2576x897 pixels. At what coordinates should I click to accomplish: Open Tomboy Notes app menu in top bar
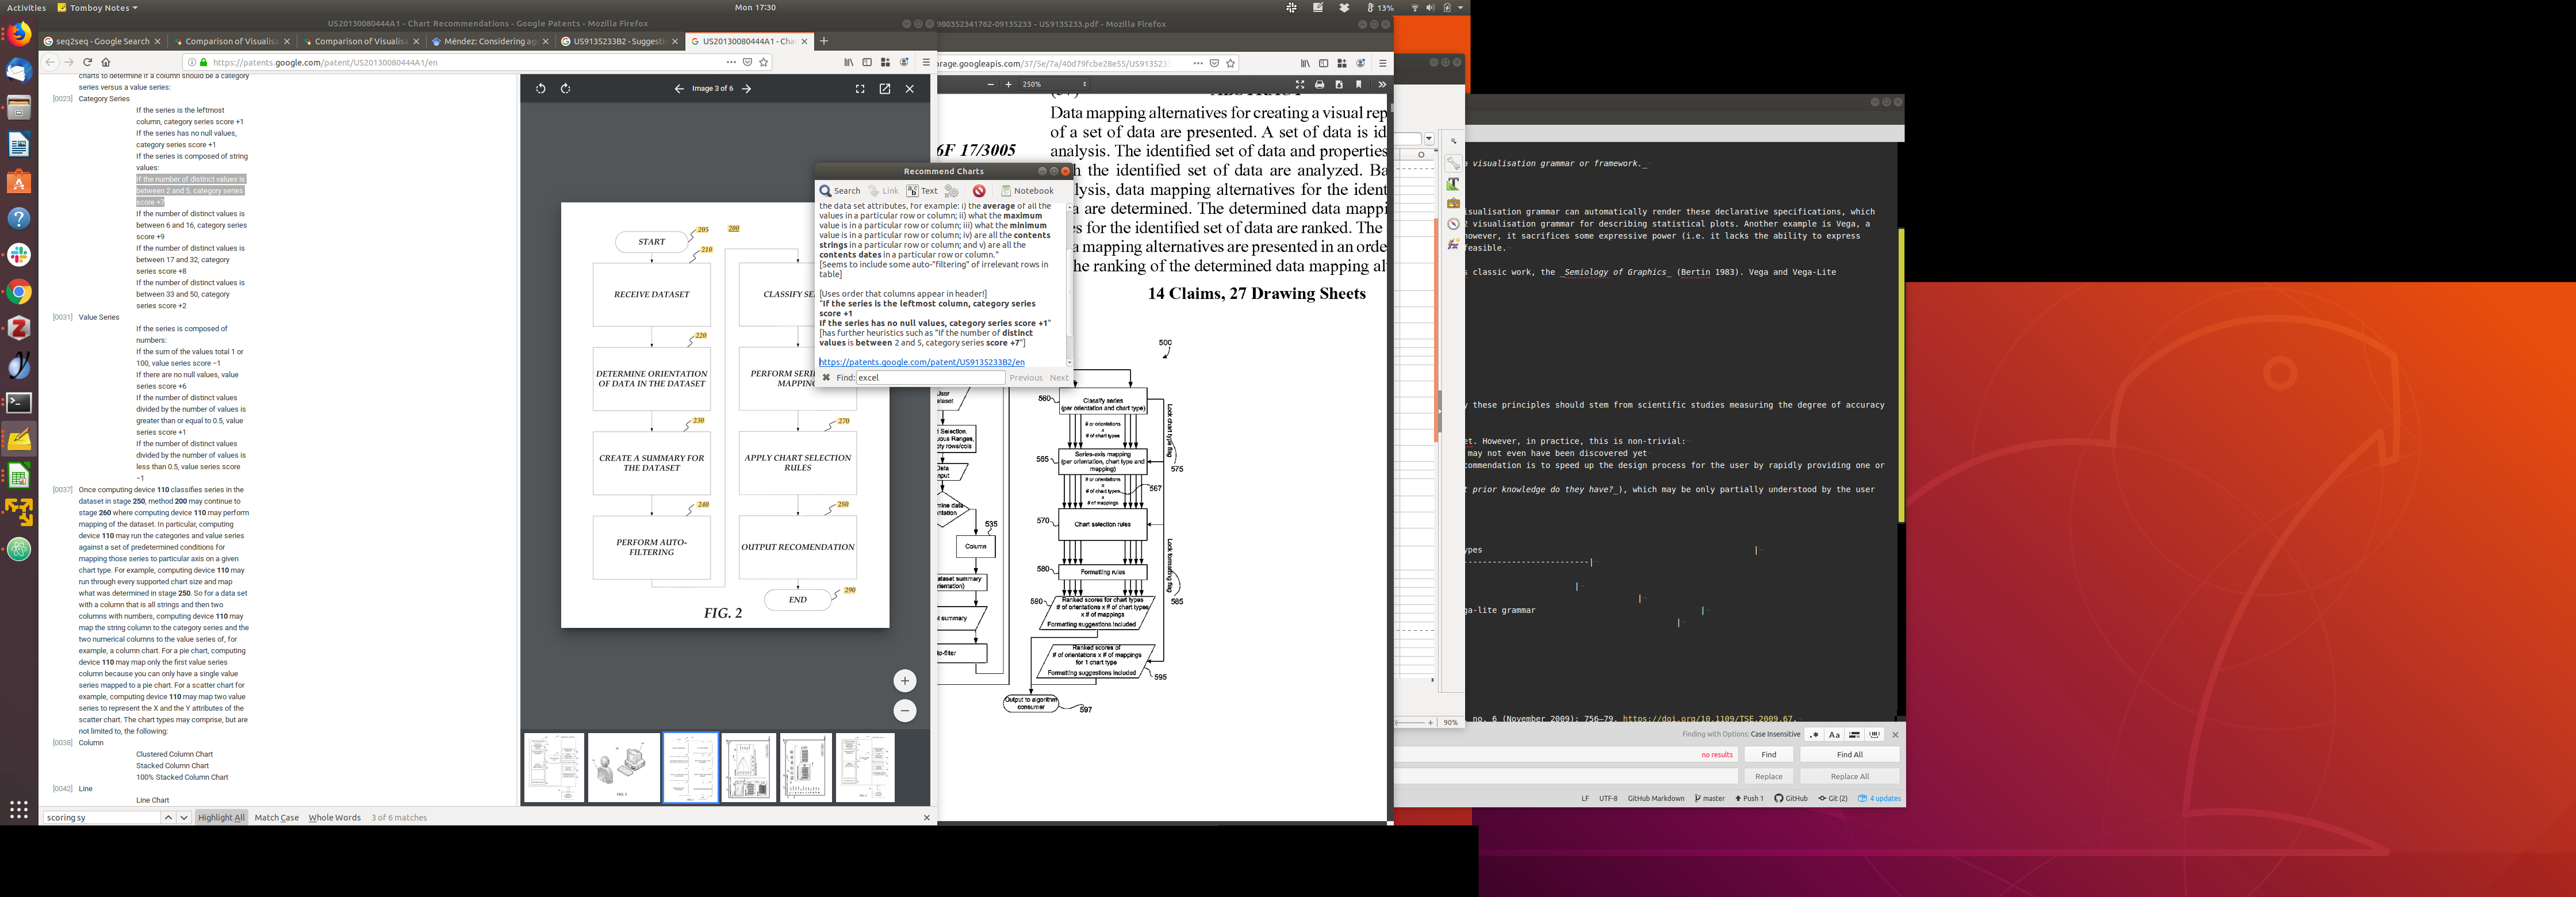point(98,7)
